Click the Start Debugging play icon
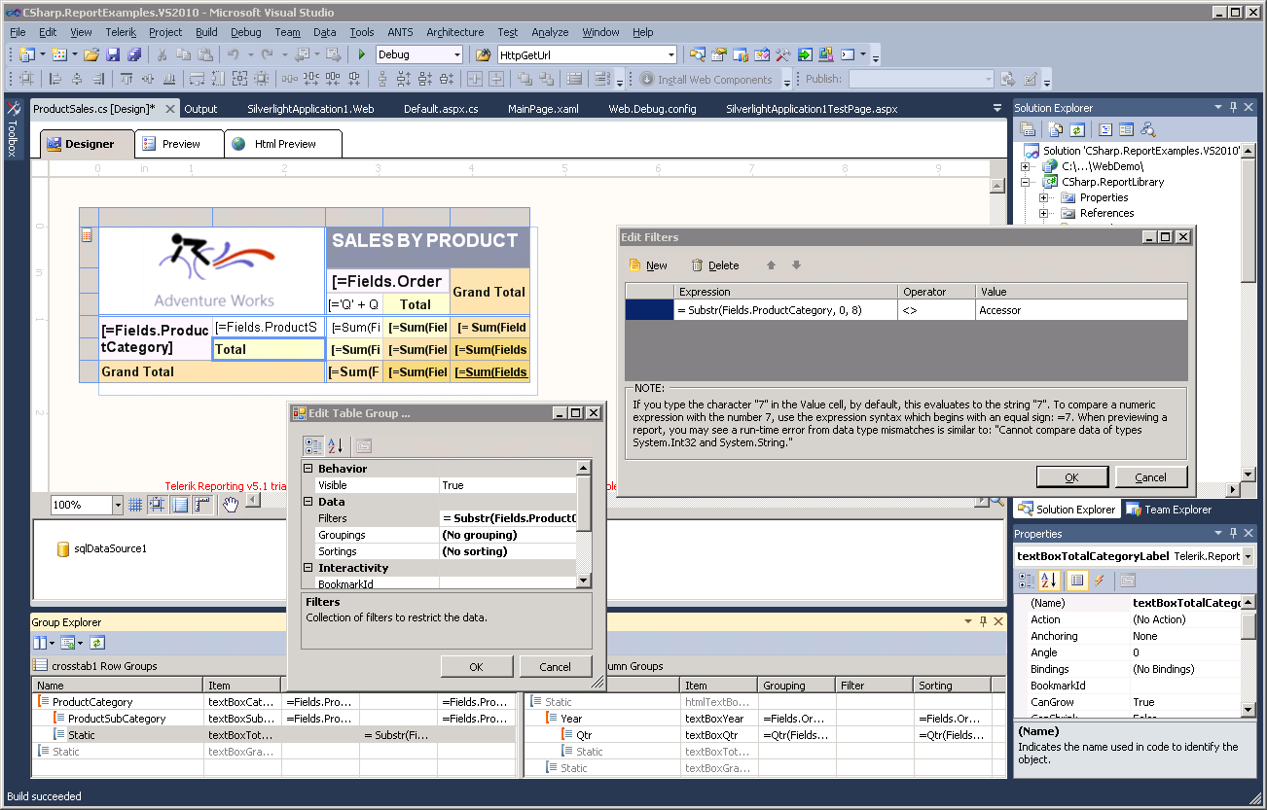The width and height of the screenshot is (1267, 810). click(x=362, y=55)
